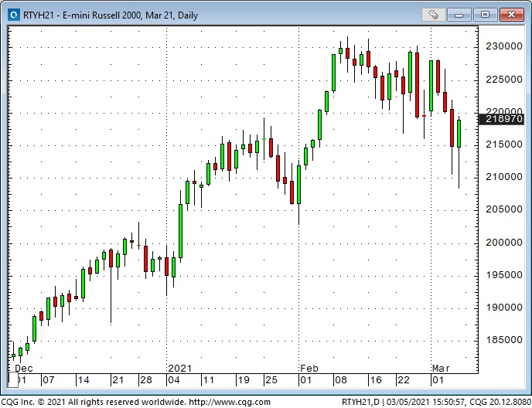
Task: Click date label 22 on time axis
Action: coord(404,380)
